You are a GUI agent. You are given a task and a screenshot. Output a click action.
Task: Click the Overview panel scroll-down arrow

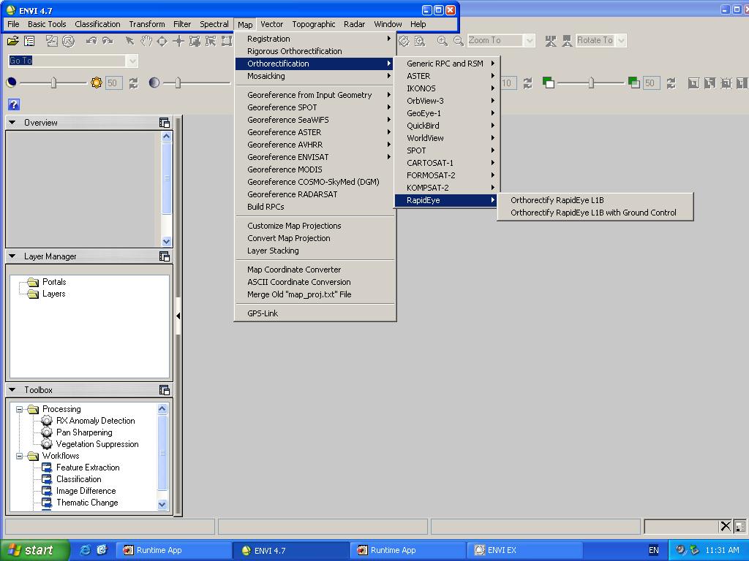coord(166,241)
